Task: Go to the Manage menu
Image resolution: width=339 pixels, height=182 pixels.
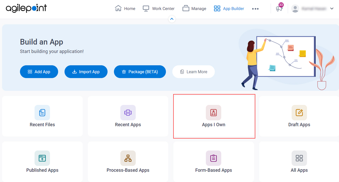Action: click(x=194, y=8)
